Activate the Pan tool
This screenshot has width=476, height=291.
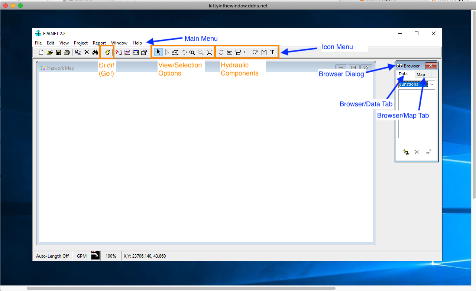[x=184, y=52]
